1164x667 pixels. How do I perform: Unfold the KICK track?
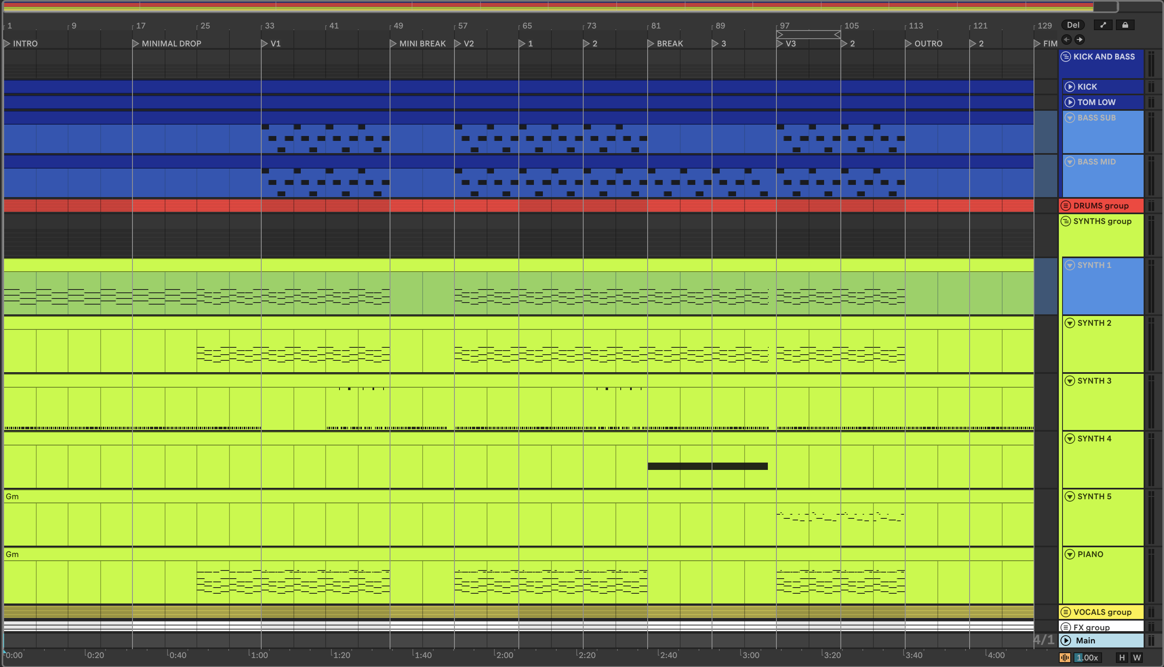[1069, 87]
